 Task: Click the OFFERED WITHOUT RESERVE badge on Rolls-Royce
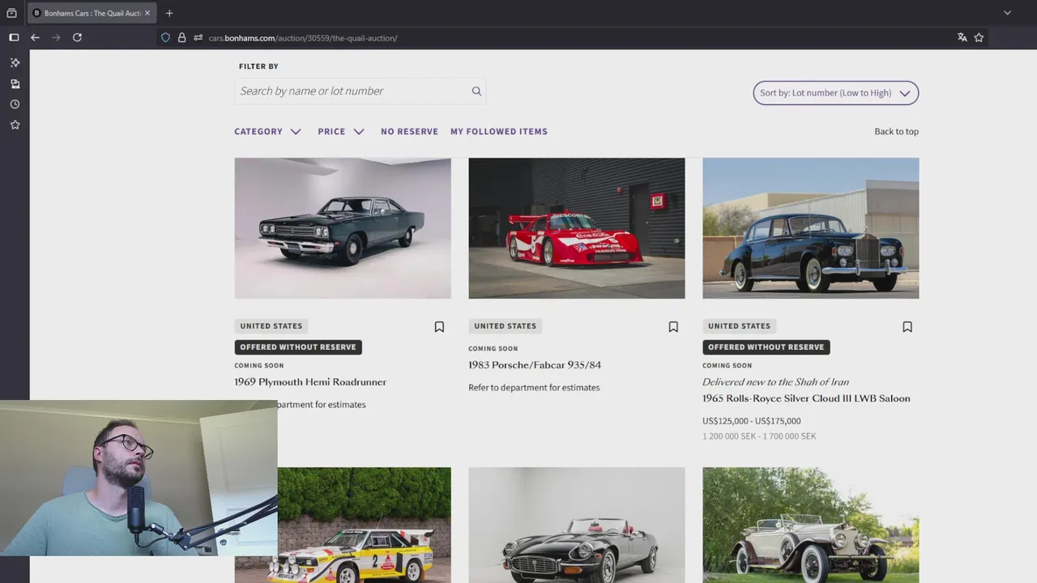tap(766, 347)
